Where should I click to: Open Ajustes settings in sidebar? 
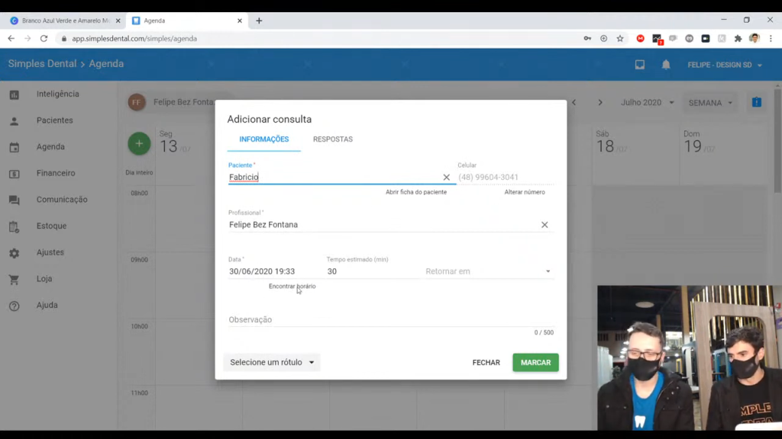pos(50,252)
